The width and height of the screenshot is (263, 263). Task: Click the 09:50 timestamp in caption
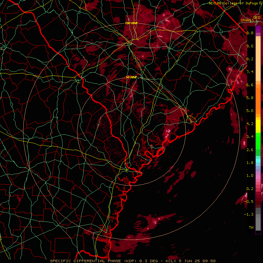[x=210, y=261]
